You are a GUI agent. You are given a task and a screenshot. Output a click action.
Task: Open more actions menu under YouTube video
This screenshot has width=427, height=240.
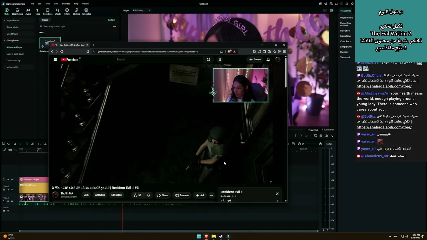pyautogui.click(x=211, y=195)
